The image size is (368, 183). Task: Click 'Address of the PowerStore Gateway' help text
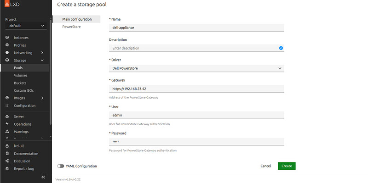click(133, 97)
